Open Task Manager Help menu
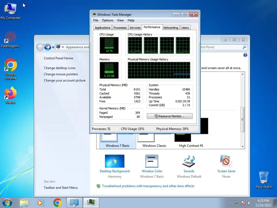The height and width of the screenshot is (208, 277). click(x=131, y=20)
